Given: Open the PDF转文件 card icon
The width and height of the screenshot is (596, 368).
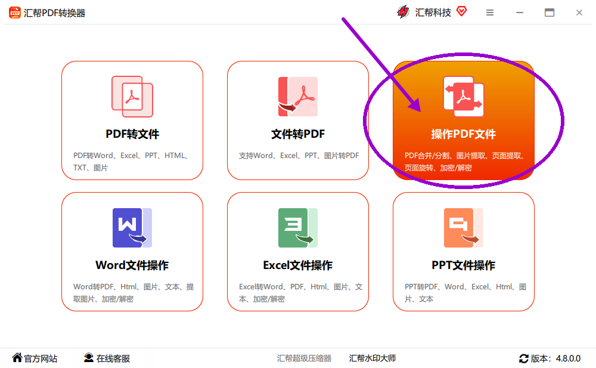Looking at the screenshot, I should [132, 97].
